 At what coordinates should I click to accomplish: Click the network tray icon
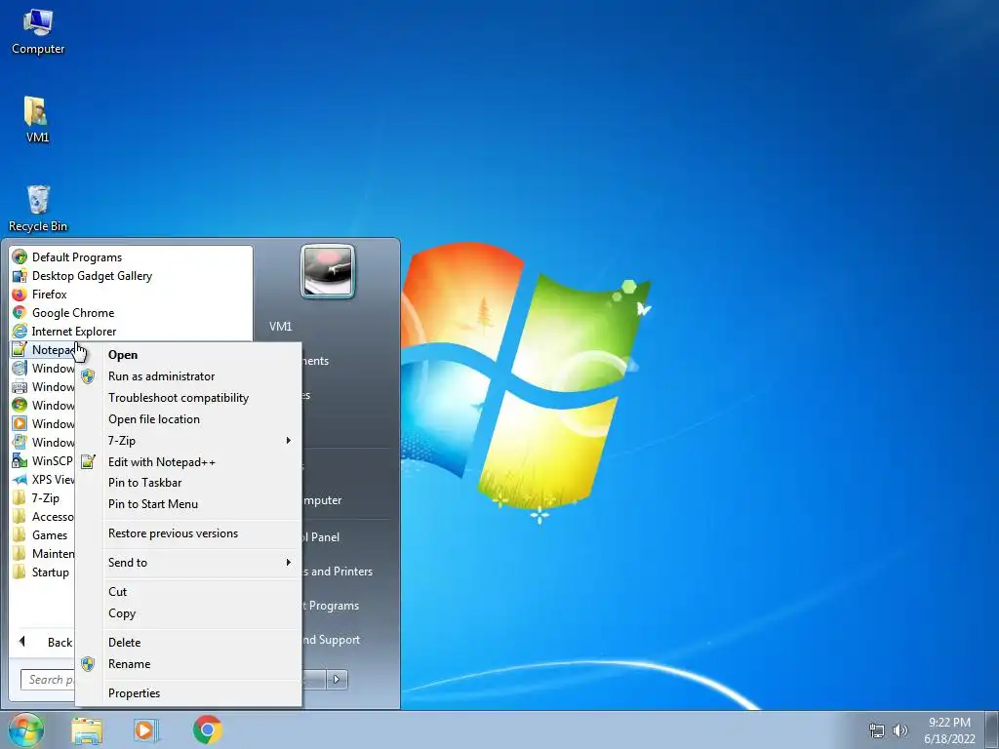tap(877, 730)
